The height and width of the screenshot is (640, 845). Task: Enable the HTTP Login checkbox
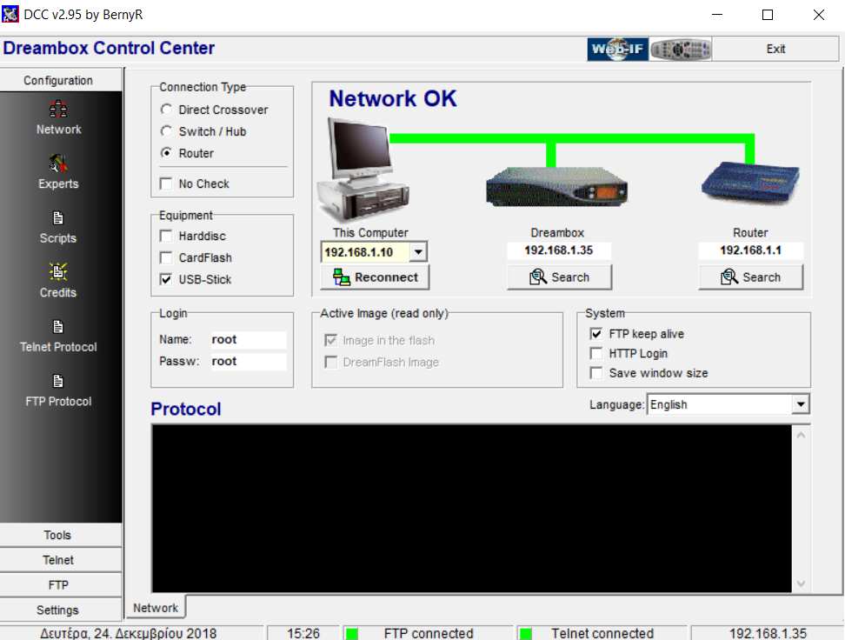[x=596, y=353]
